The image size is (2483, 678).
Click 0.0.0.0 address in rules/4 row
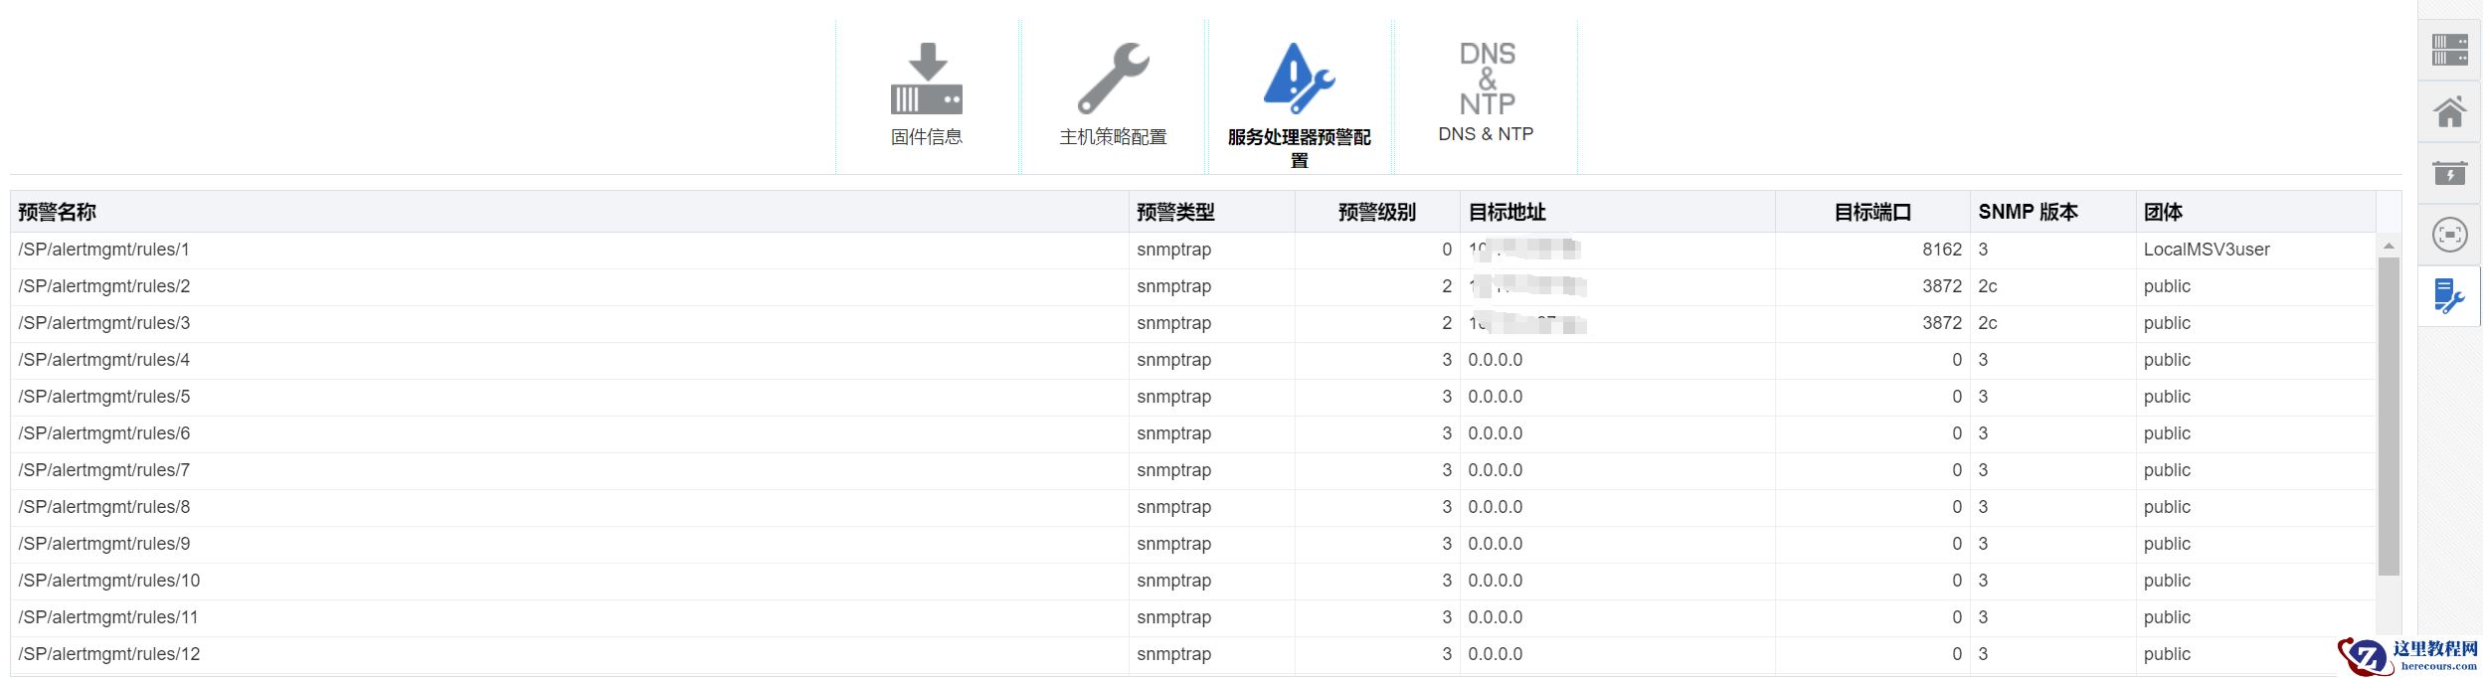pyautogui.click(x=1495, y=360)
